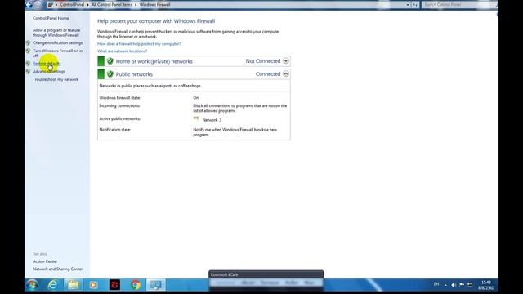This screenshot has height=294, width=523.
Task: Collapse Public networks section
Action: [x=286, y=73]
